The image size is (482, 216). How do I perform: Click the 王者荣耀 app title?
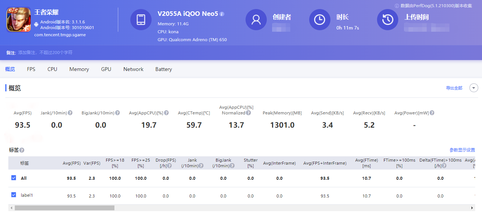click(x=46, y=12)
